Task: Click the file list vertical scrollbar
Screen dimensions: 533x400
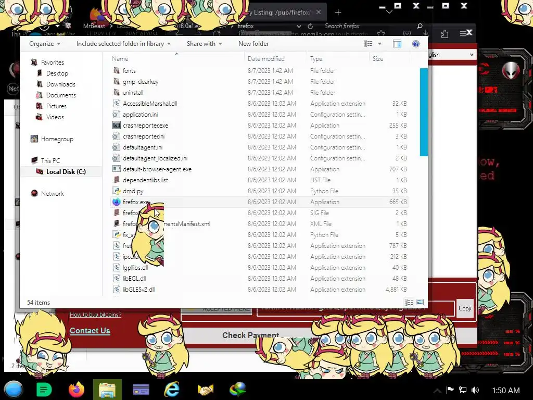Action: pos(424,113)
